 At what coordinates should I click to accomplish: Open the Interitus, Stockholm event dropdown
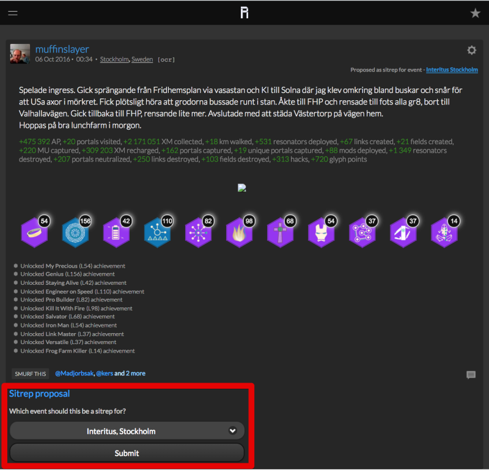point(127,431)
